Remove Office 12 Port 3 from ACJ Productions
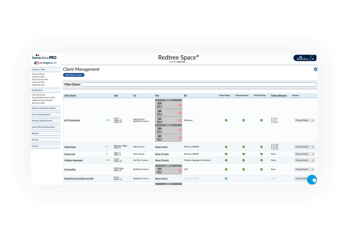The image size is (348, 238). pyautogui.click(x=180, y=120)
